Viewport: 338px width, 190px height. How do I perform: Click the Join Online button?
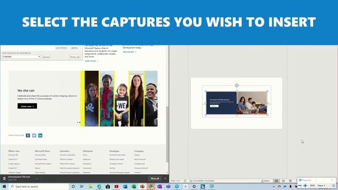[61, 48]
